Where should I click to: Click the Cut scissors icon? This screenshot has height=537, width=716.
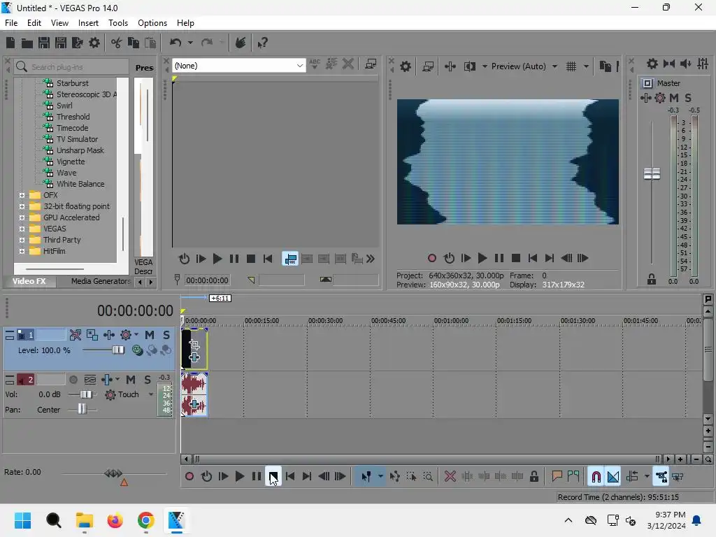point(117,43)
